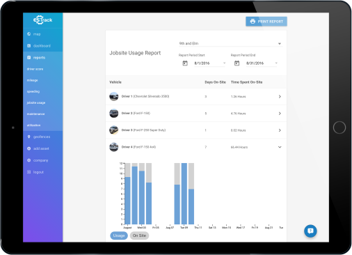The image size is (352, 255).
Task: Click the full-height Tue 09 bar
Action: 184,194
